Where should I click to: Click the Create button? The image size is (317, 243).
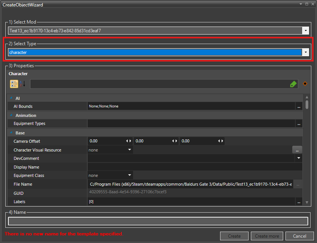pos(234,236)
